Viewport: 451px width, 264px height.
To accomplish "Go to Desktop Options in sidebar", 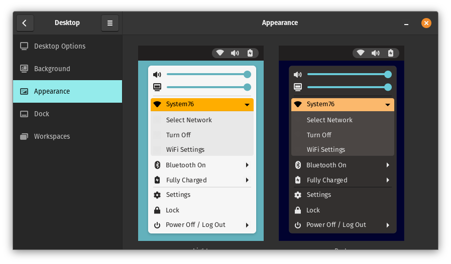I will pos(59,46).
